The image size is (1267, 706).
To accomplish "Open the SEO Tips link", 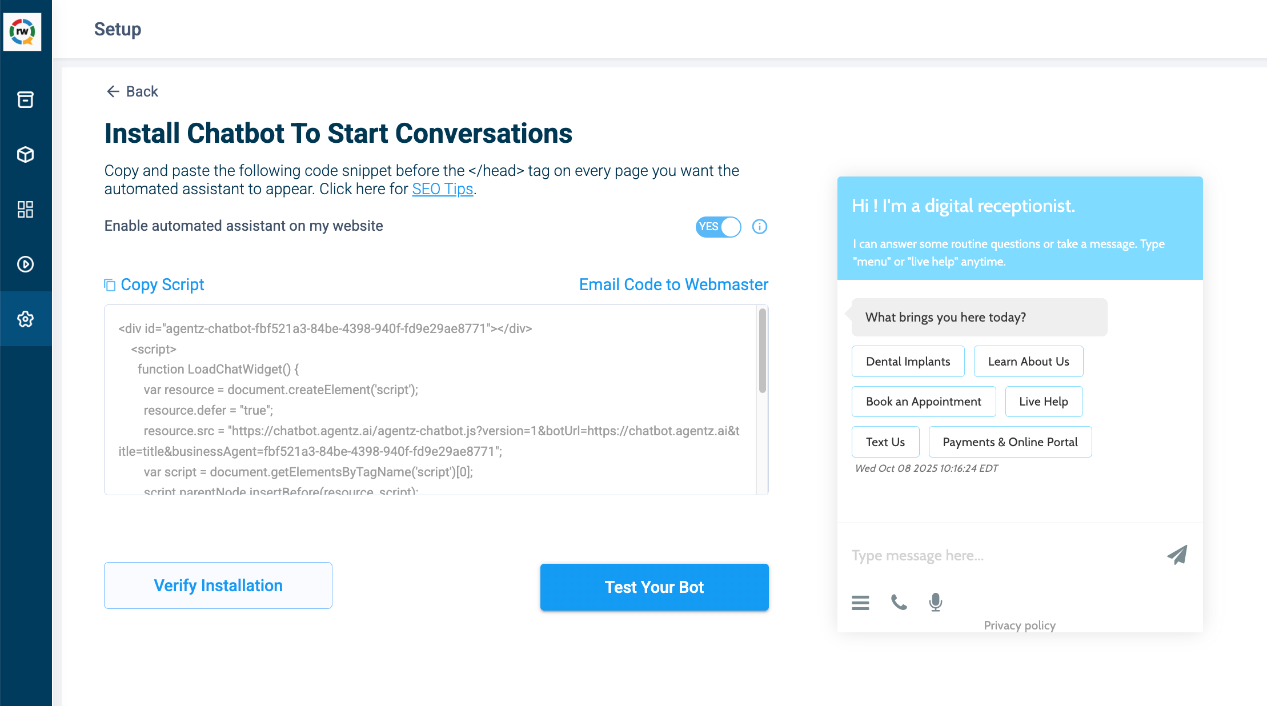I will click(442, 189).
